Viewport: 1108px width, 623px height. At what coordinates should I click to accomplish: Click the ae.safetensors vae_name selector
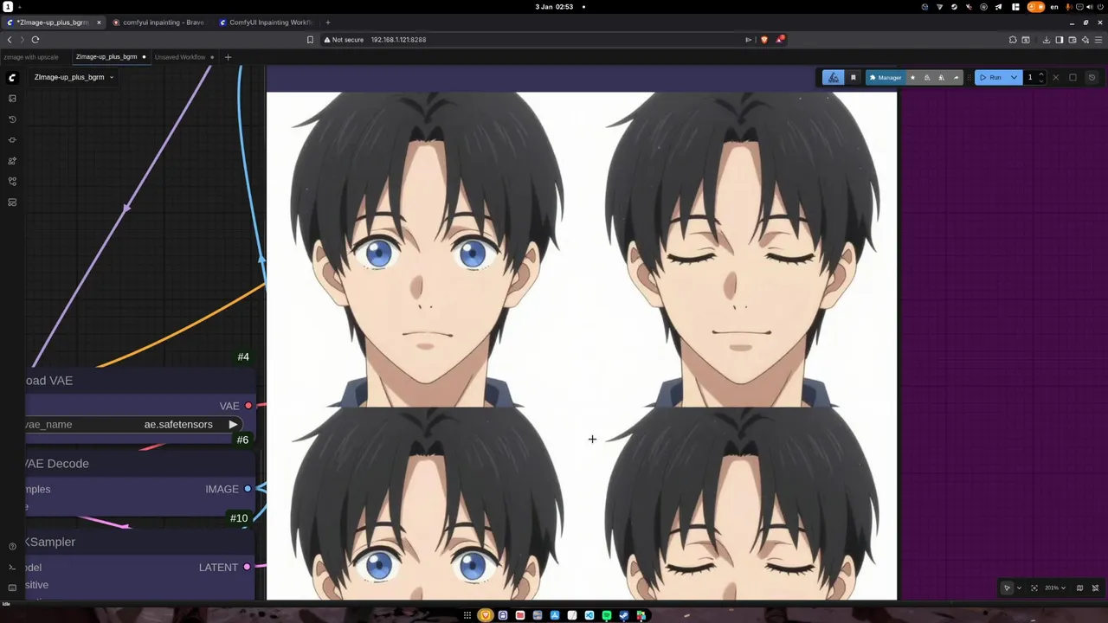[132, 425]
